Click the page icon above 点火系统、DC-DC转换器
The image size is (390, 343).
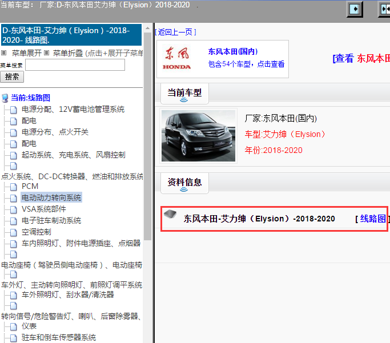(x=14, y=166)
